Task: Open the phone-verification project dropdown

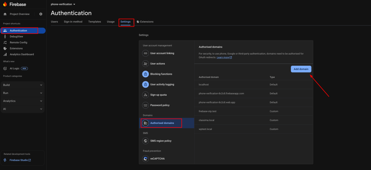Action: coord(63,4)
